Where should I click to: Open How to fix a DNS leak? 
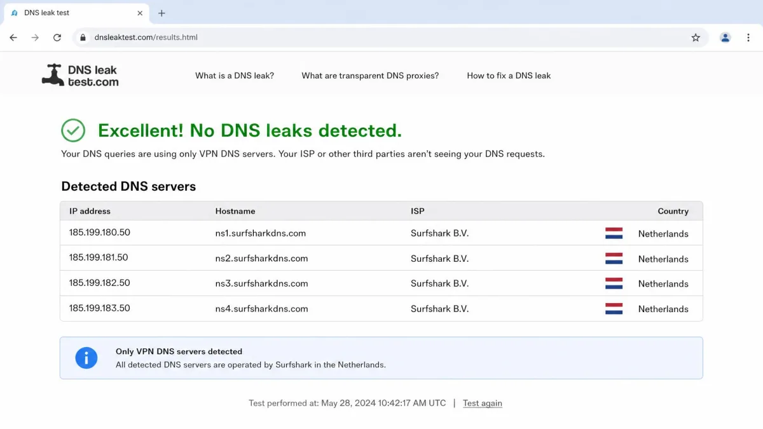click(509, 76)
